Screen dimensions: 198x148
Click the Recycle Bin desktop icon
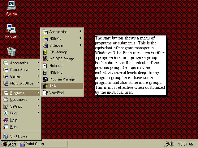tap(11, 51)
